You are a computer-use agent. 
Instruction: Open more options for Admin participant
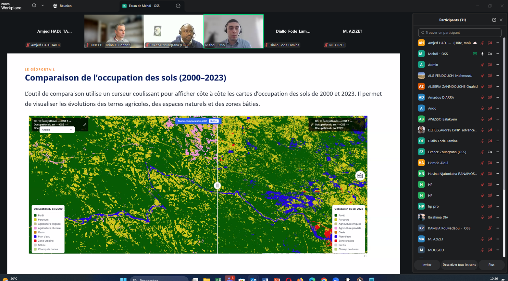tap(497, 65)
